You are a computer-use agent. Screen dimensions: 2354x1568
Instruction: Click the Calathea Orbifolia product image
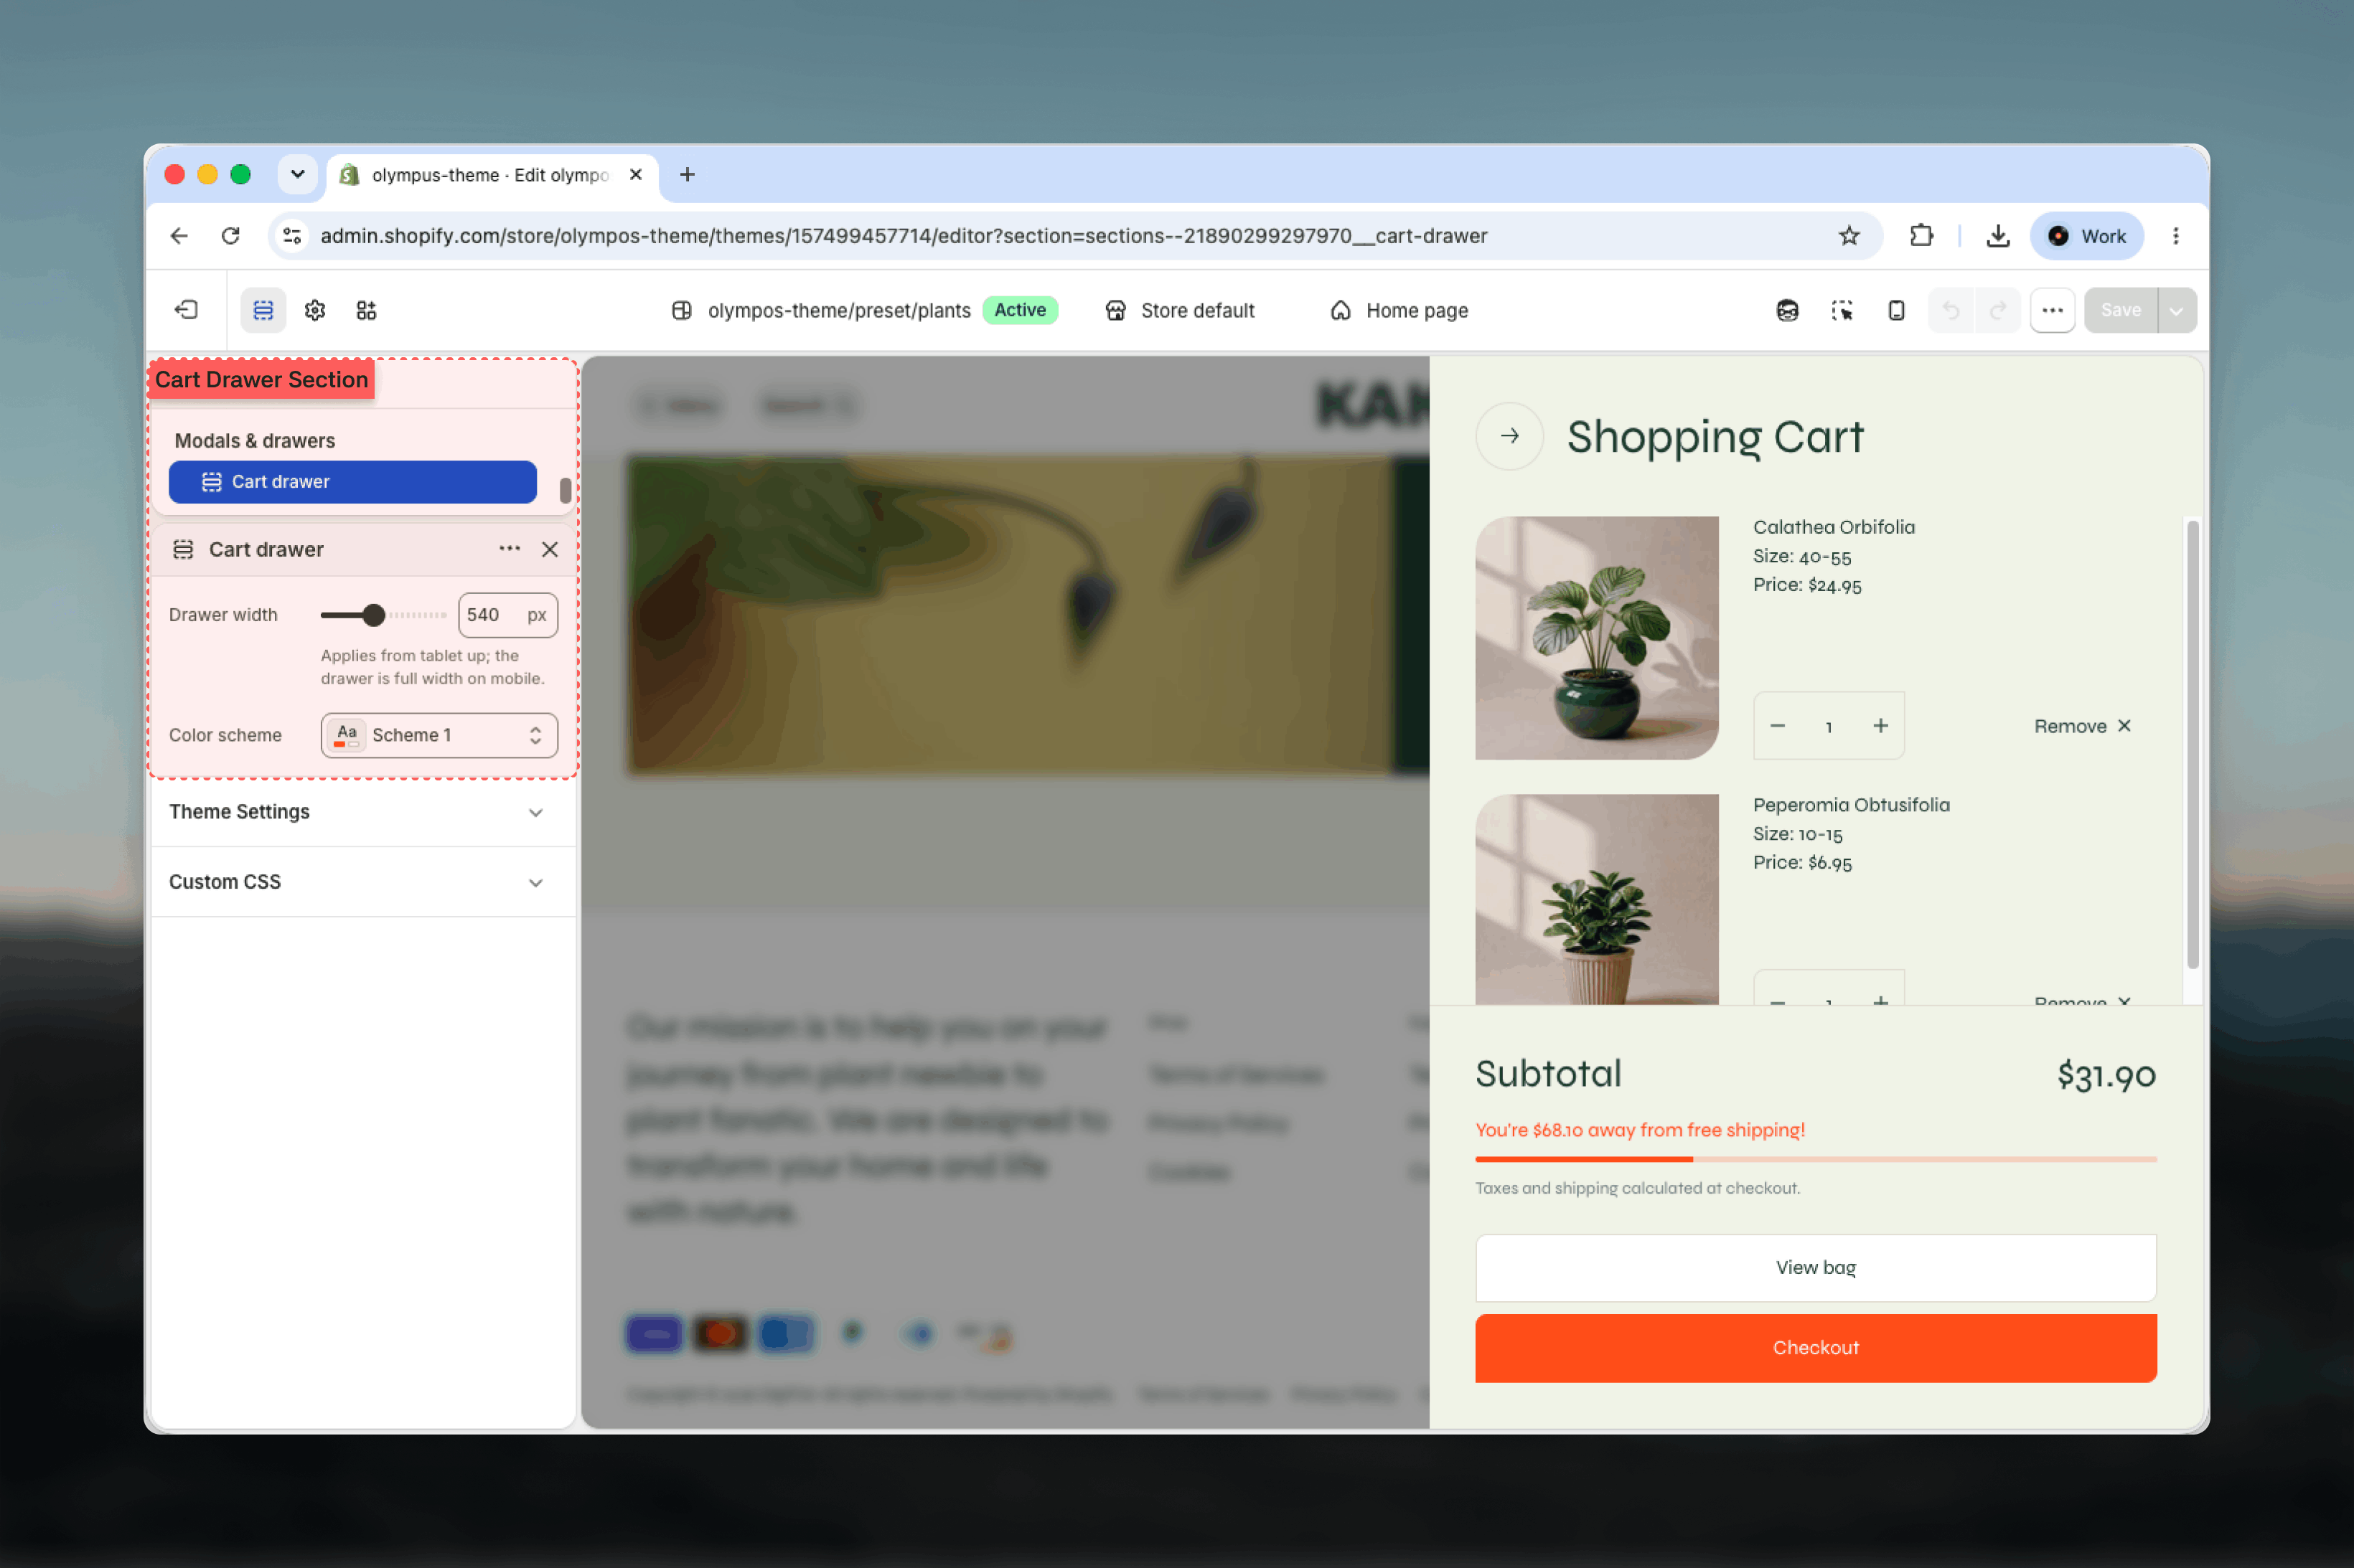click(1597, 638)
